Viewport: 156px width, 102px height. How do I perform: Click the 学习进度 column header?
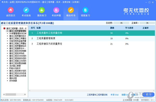click(x=129, y=28)
